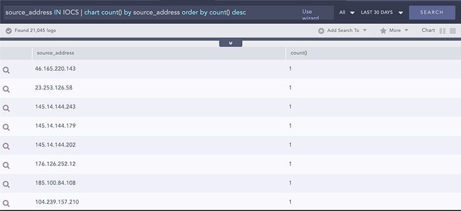Select the IP 23.253.126.58 cell
This screenshot has width=461, height=211.
coord(54,88)
